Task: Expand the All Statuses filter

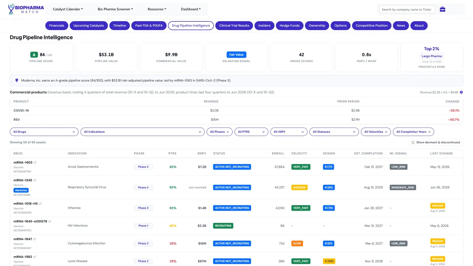Action: (334, 132)
